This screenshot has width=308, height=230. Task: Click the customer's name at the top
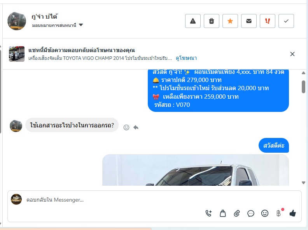point(44,16)
